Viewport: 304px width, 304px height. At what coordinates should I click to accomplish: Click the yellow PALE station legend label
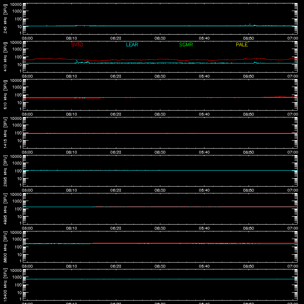(x=242, y=44)
